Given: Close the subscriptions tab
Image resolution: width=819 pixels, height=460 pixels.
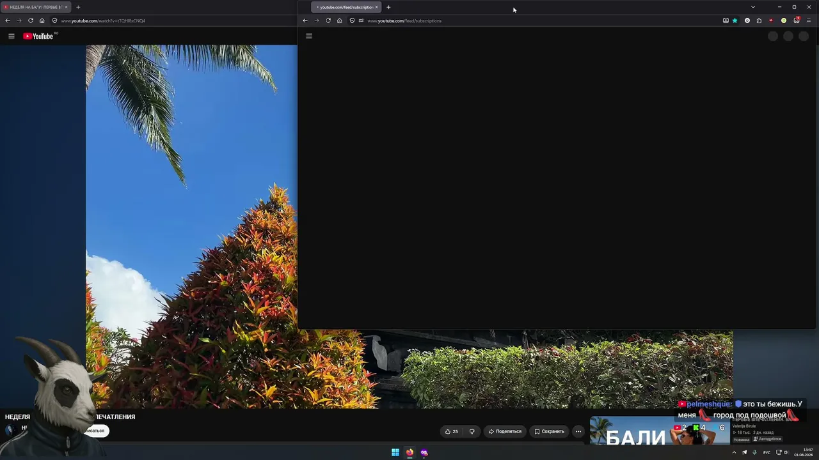Looking at the screenshot, I should [x=377, y=7].
